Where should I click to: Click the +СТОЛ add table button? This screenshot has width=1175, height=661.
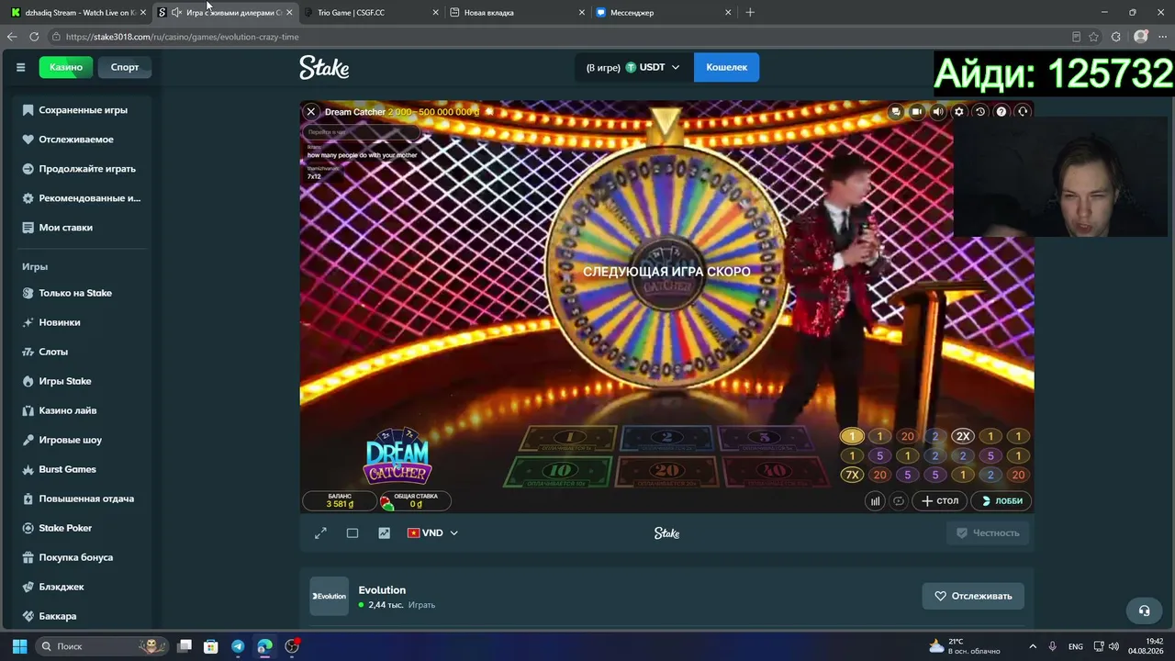pyautogui.click(x=940, y=500)
